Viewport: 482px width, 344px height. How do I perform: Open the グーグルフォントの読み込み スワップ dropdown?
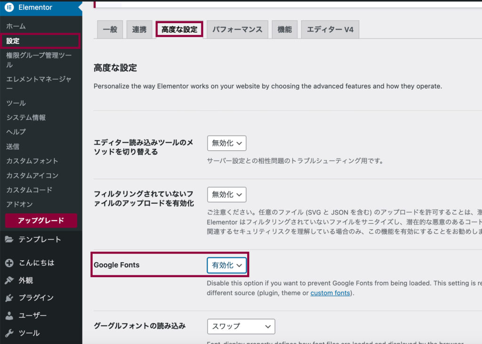241,326
